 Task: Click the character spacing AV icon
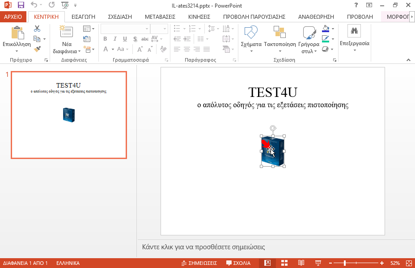click(x=155, y=39)
